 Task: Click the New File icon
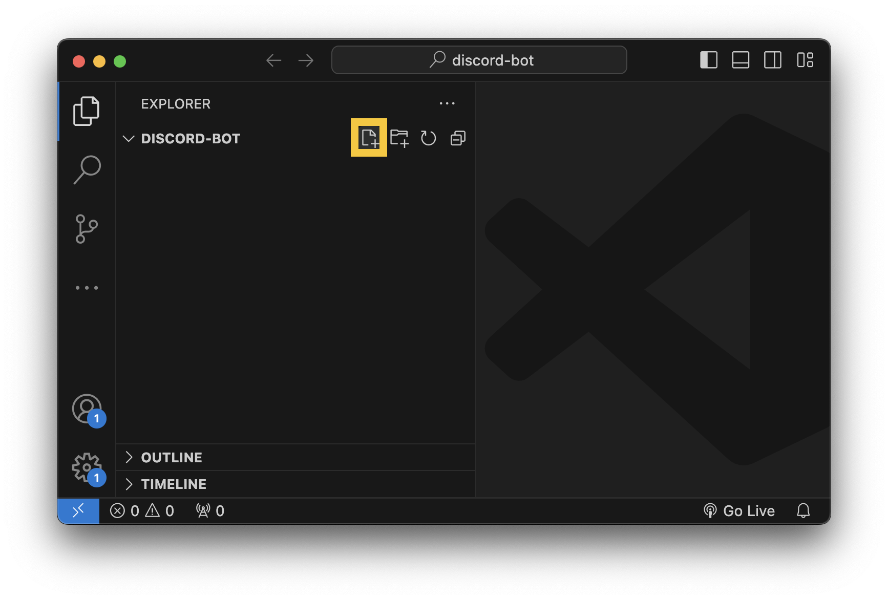369,138
